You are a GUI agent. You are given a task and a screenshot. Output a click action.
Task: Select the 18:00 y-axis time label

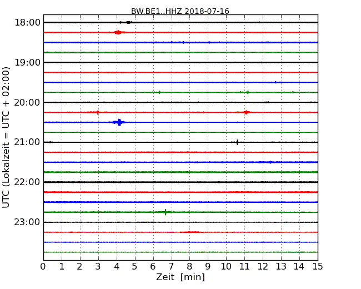[27, 23]
